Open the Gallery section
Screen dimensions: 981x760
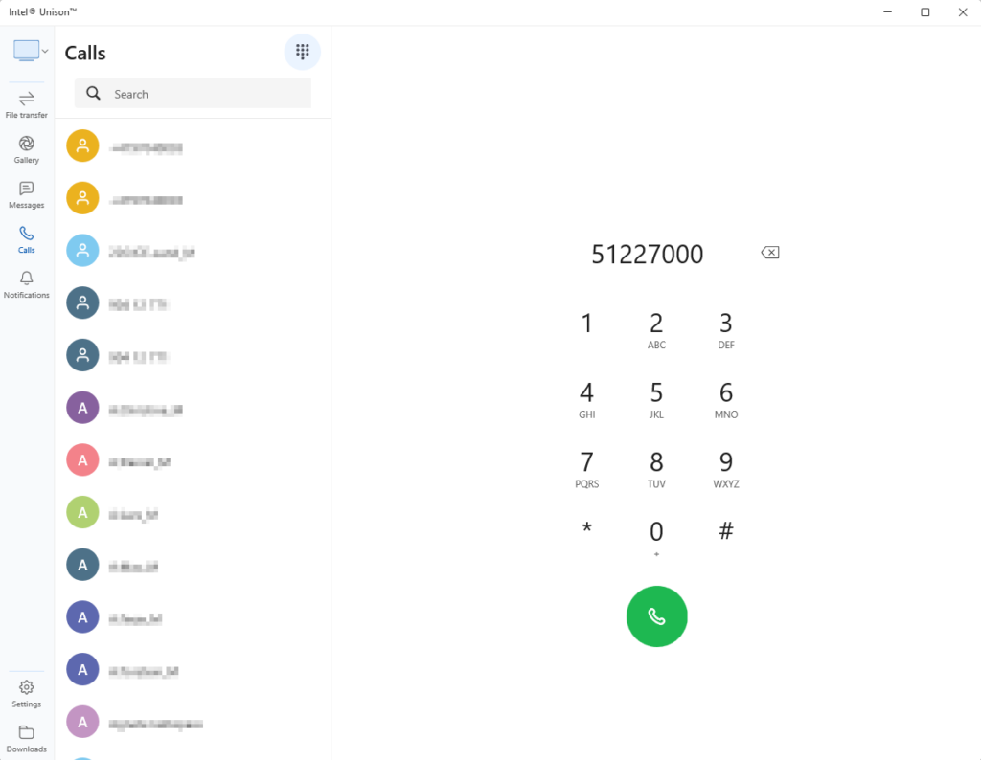coord(27,149)
